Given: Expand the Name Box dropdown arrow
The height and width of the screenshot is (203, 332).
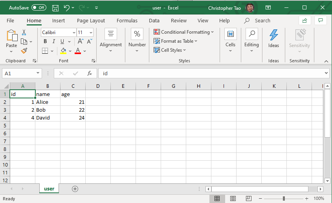Looking at the screenshot, I should (38, 73).
